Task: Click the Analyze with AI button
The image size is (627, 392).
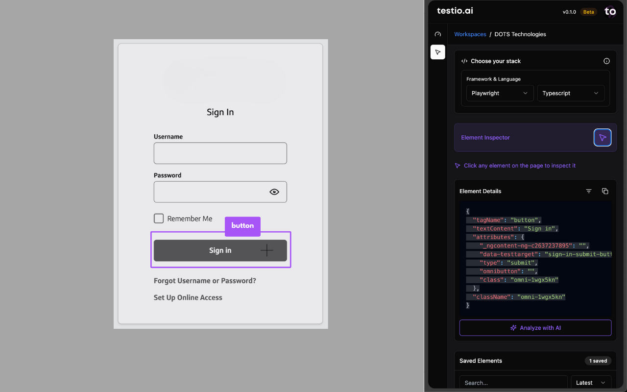Action: [x=535, y=328]
